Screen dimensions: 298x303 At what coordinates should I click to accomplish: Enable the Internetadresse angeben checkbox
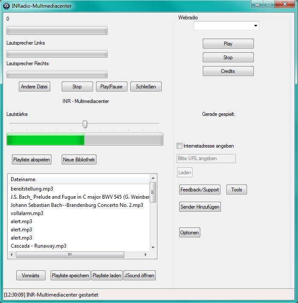click(180, 146)
